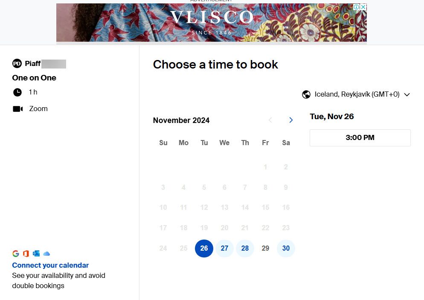
Task: Click the Google Calendar connect icon
Action: coord(16,253)
